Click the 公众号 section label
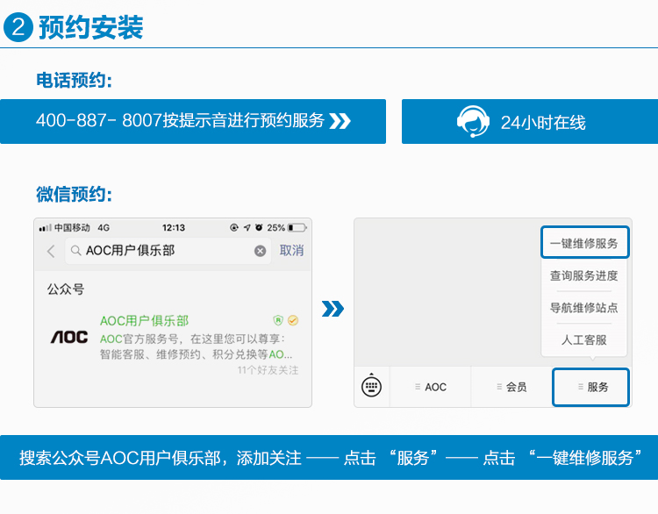The image size is (658, 514). [66, 289]
